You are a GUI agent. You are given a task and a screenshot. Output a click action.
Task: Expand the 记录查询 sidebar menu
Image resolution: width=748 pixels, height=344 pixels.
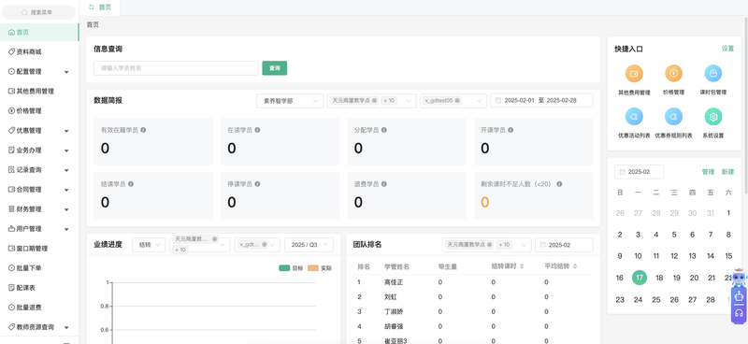39,170
